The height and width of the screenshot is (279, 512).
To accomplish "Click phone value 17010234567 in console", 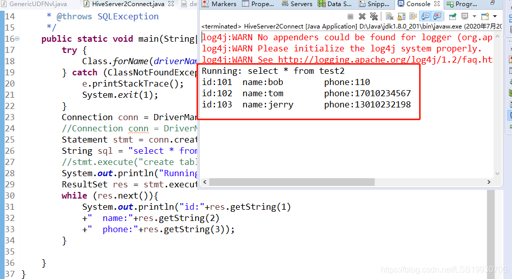I will click(x=383, y=94).
